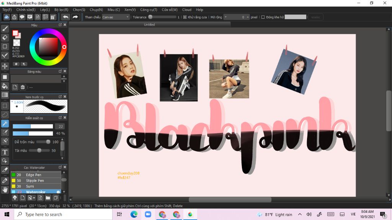Screen dimensions: 392x220
Task: Add new color to palette icon
Action: 15,87
